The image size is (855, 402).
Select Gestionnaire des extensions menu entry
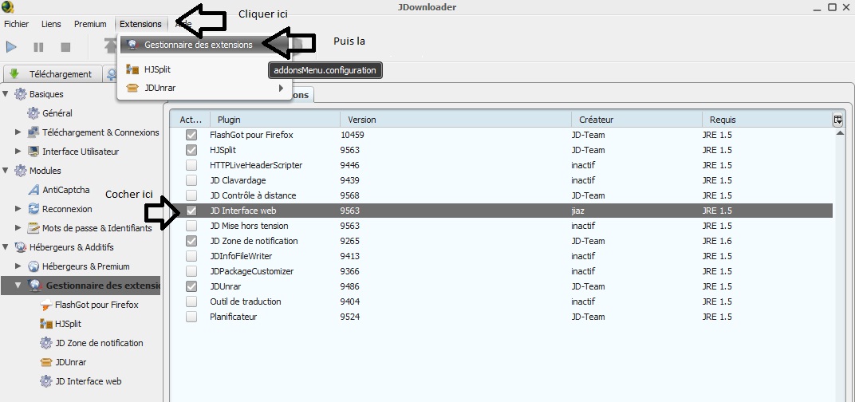[x=198, y=45]
